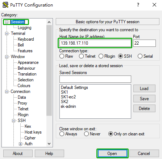Screen dimensions: 162x159
Task: Open the Bell settings category
Action: point(21,45)
